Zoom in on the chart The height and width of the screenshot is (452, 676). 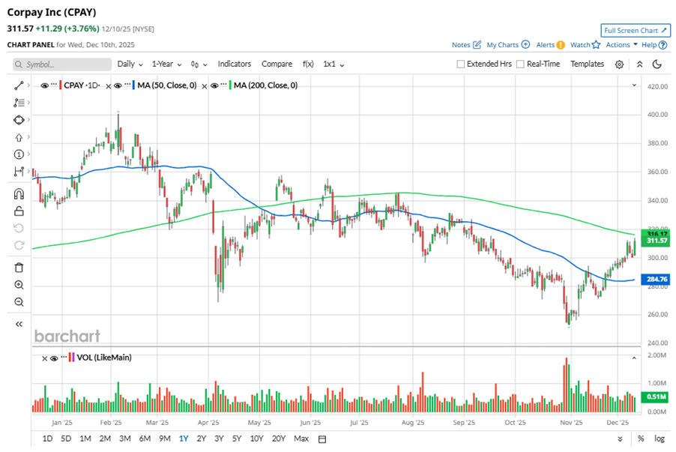[19, 285]
